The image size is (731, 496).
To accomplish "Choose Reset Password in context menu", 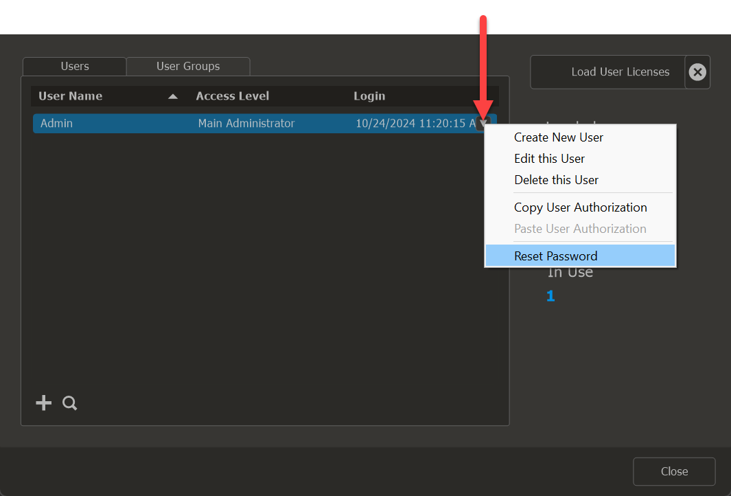I will 581,256.
